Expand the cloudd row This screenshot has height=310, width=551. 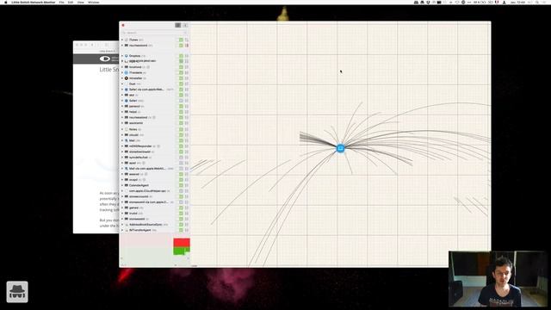122,135
